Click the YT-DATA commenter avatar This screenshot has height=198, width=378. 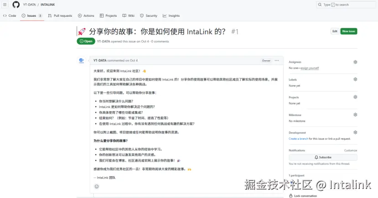82,60
